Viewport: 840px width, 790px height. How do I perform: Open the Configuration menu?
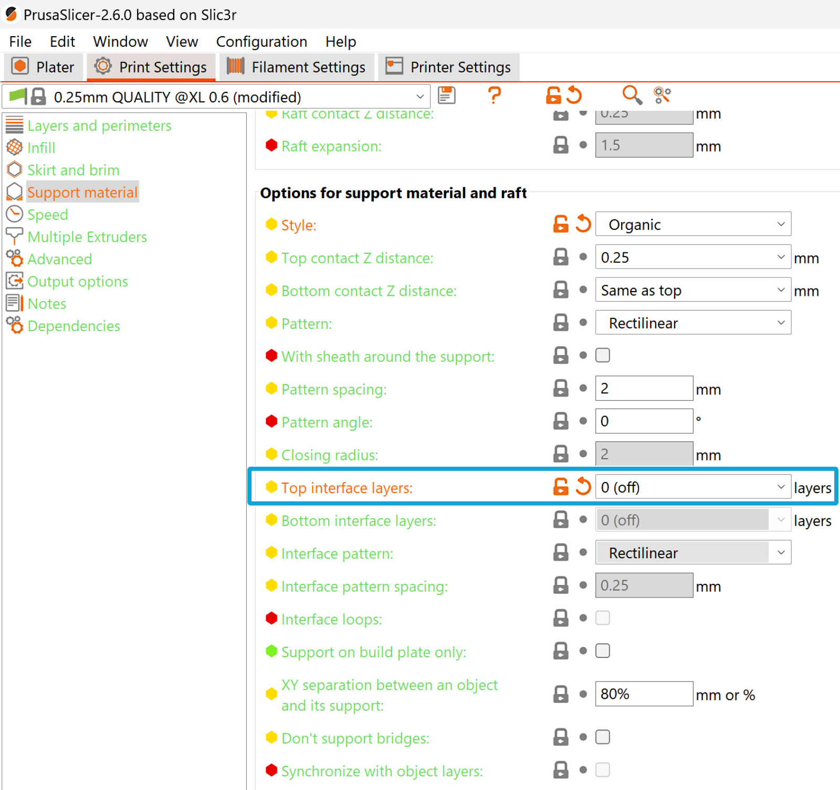(x=261, y=41)
